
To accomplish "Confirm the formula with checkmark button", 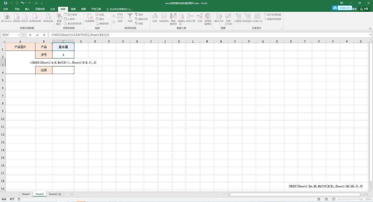I will (x=37, y=35).
